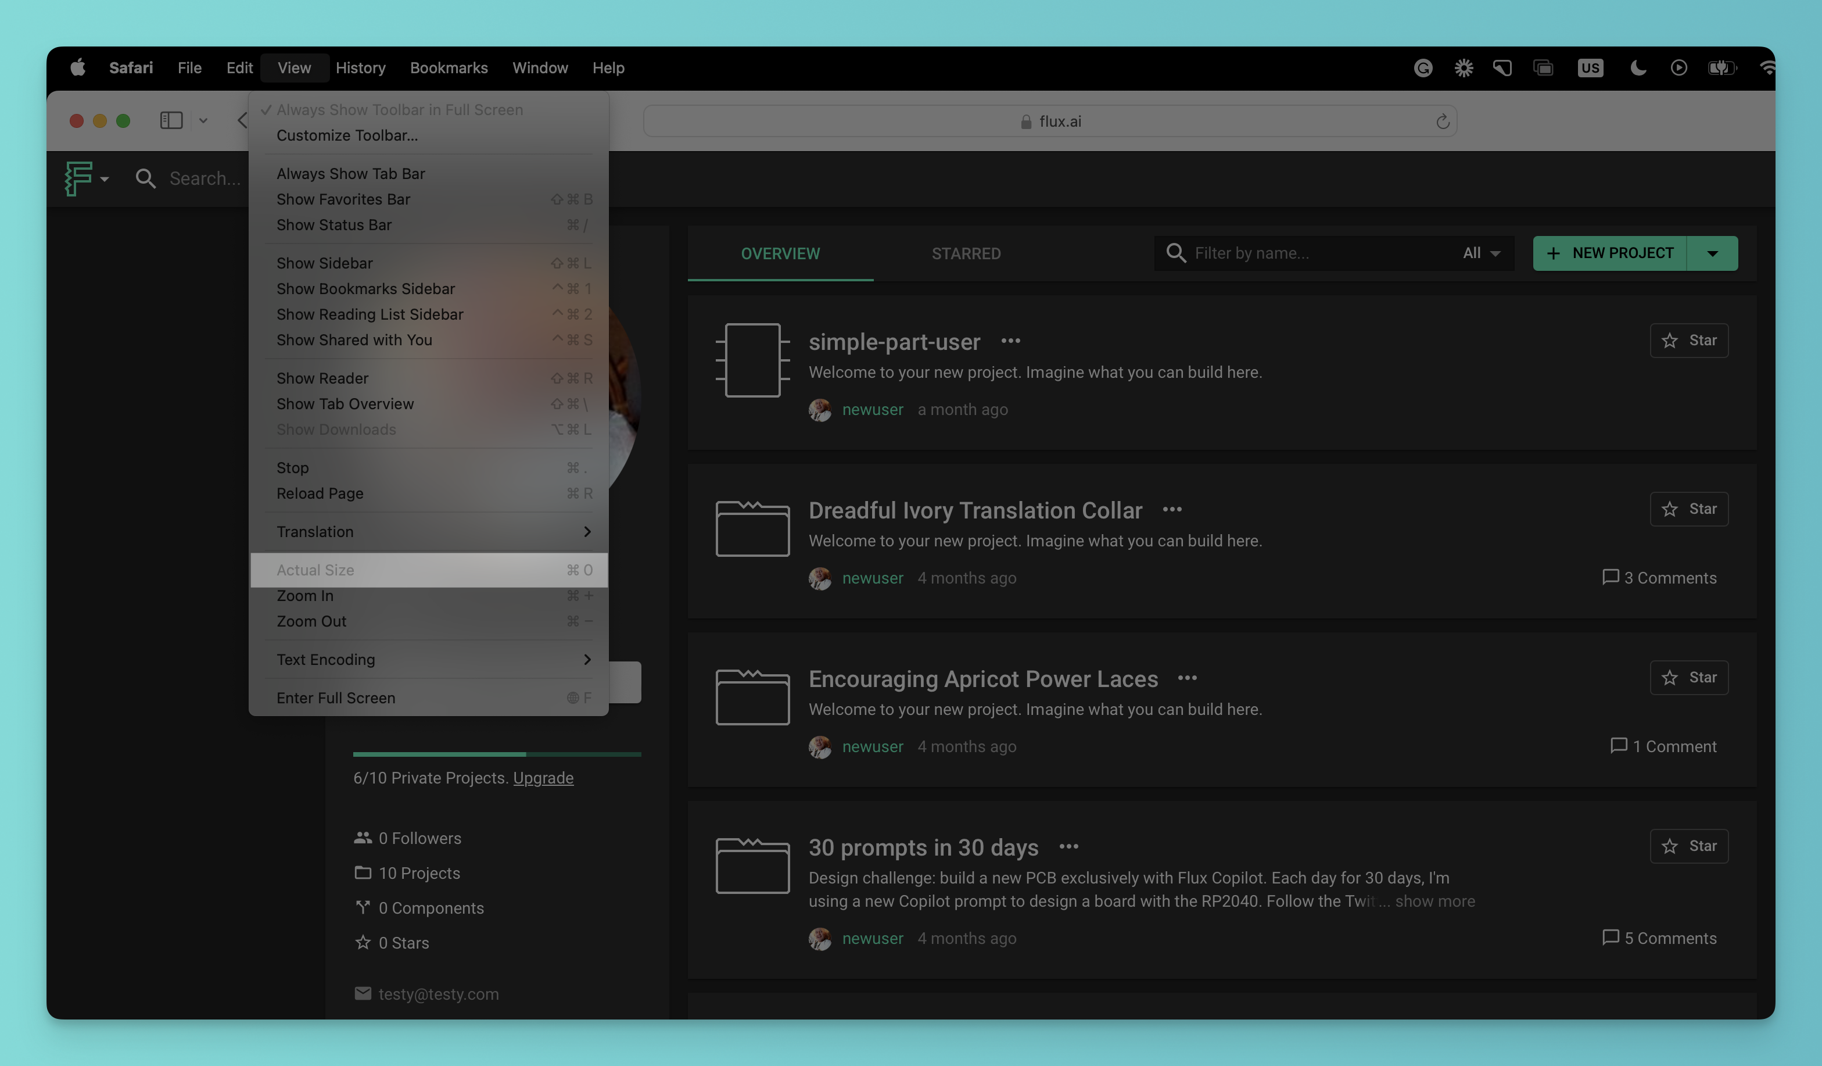1822x1066 pixels.
Task: Select Show Tab Overview menu item
Action: coord(428,403)
